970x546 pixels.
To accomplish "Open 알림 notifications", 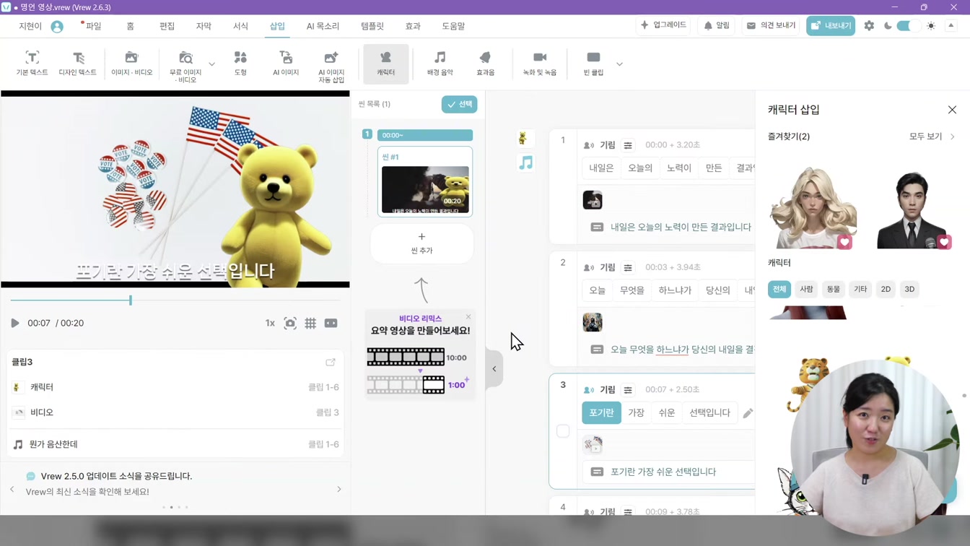I will 717,25.
